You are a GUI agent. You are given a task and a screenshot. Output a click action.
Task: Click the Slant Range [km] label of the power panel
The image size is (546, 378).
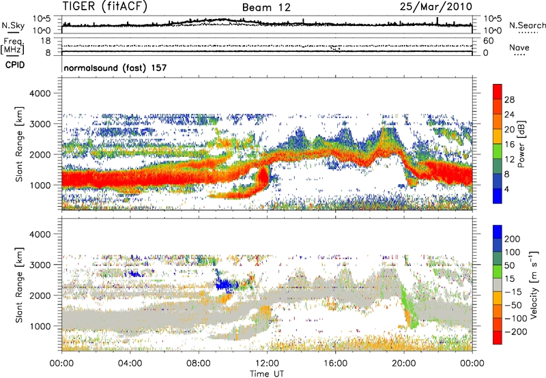coord(19,144)
